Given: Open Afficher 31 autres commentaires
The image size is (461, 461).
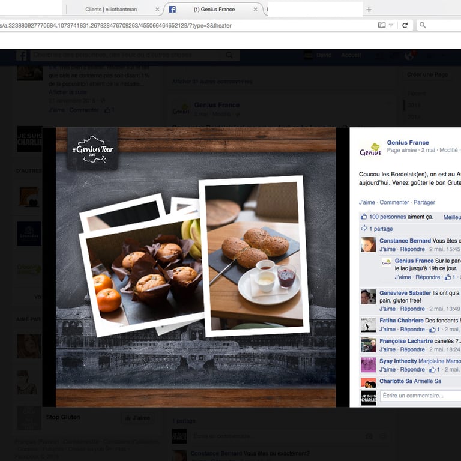Looking at the screenshot, I should coord(212,82).
